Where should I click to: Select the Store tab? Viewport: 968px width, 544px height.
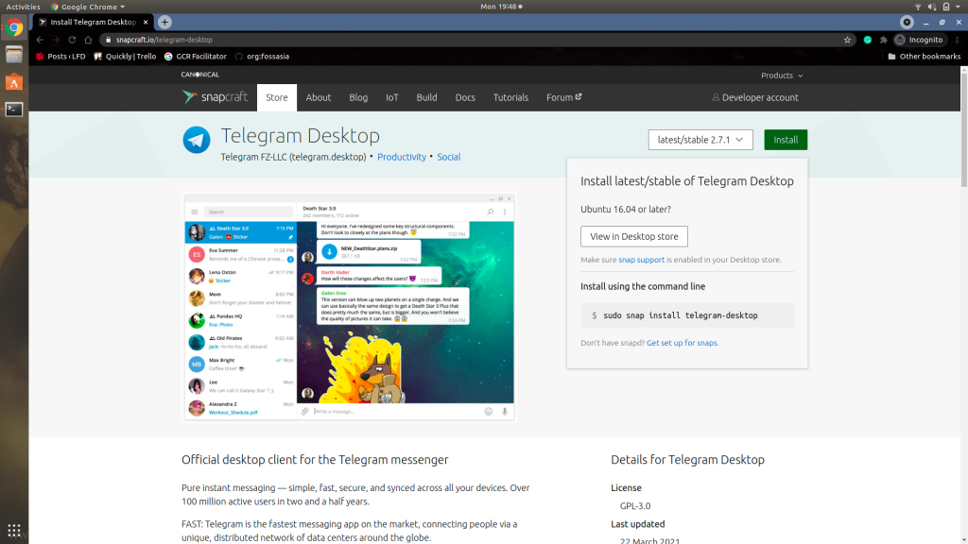click(x=277, y=97)
